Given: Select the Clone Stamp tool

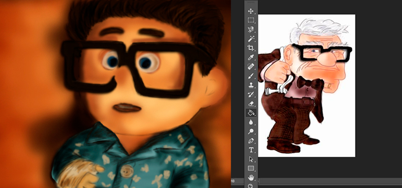Looking at the screenshot, I should (x=251, y=85).
